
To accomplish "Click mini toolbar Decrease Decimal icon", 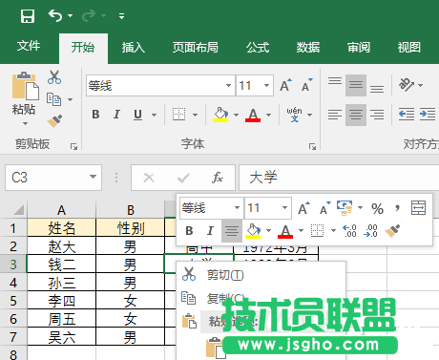I will tap(371, 231).
